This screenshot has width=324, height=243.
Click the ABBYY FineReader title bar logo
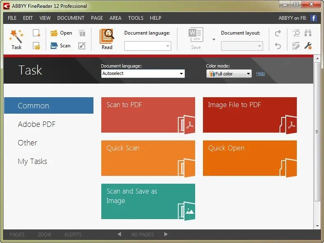(x=7, y=6)
